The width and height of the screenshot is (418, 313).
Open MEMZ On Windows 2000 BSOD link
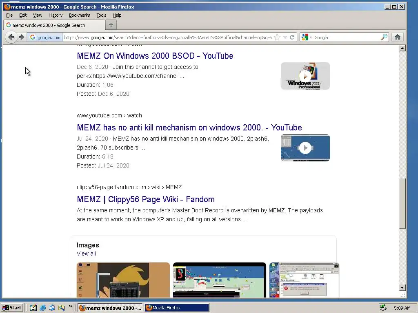click(x=155, y=56)
